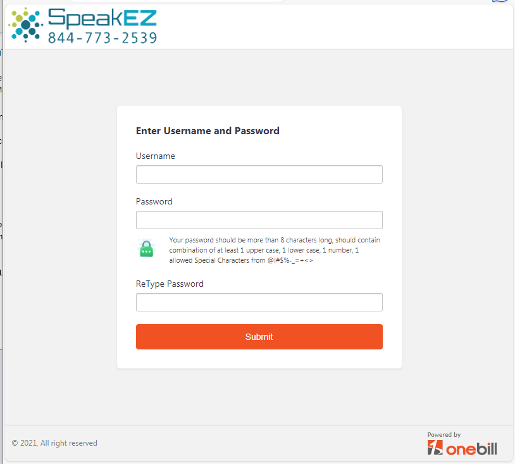Click the Powered by text
Image resolution: width=515 pixels, height=464 pixels.
coord(444,434)
